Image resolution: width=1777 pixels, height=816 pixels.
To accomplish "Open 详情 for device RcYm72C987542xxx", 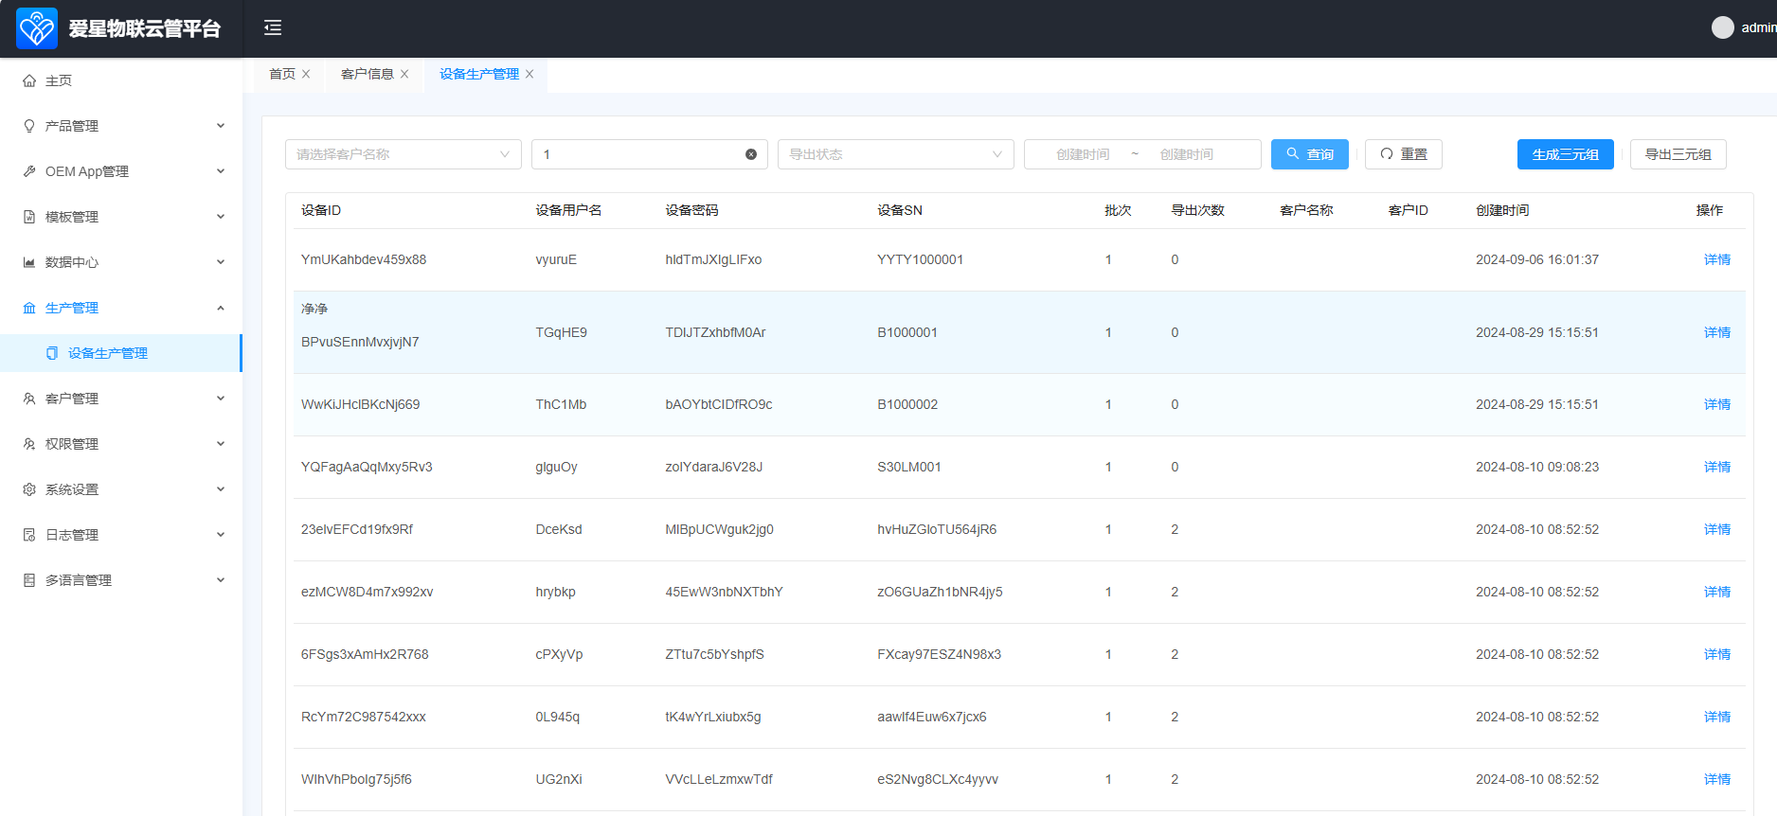I will (x=1717, y=717).
